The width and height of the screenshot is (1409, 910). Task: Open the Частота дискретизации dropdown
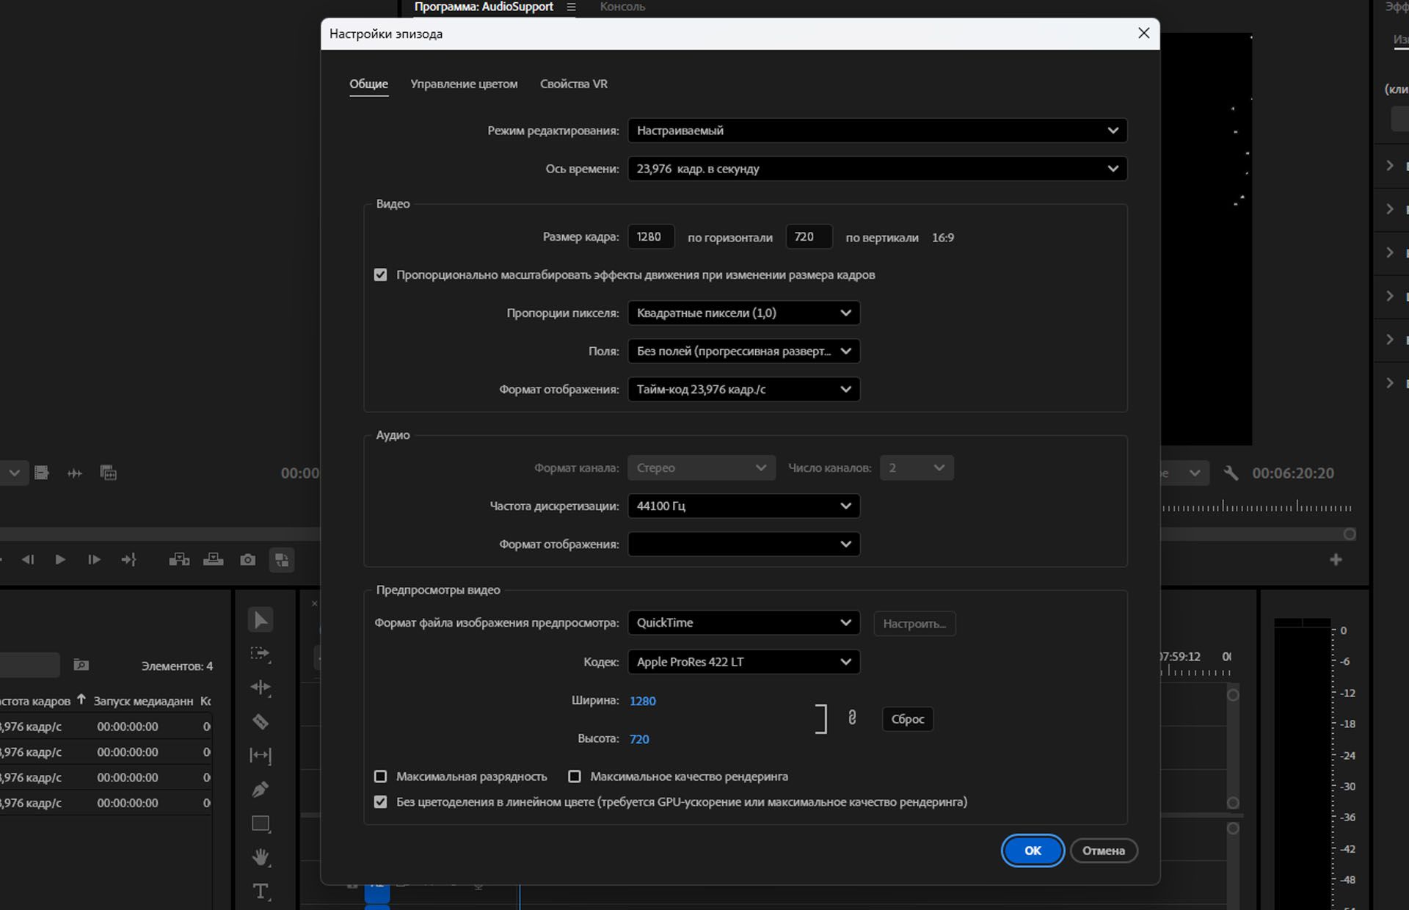pyautogui.click(x=743, y=506)
